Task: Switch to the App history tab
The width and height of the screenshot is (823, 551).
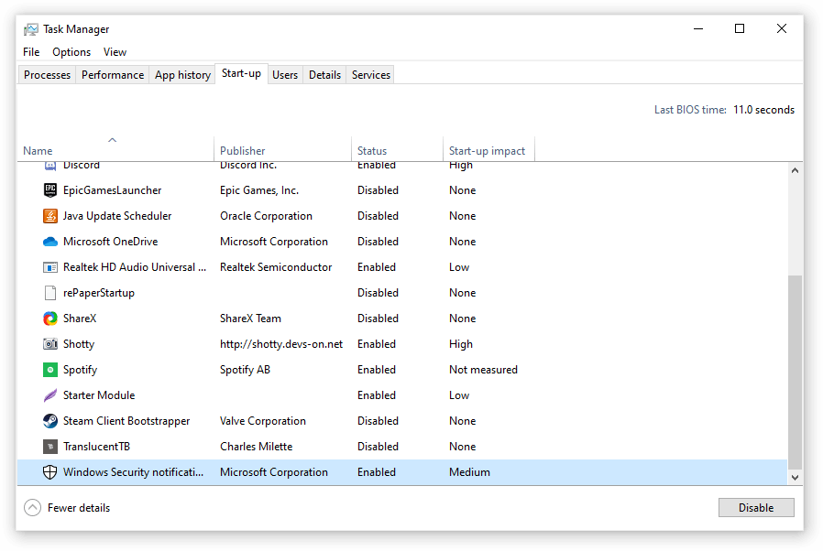Action: 182,75
